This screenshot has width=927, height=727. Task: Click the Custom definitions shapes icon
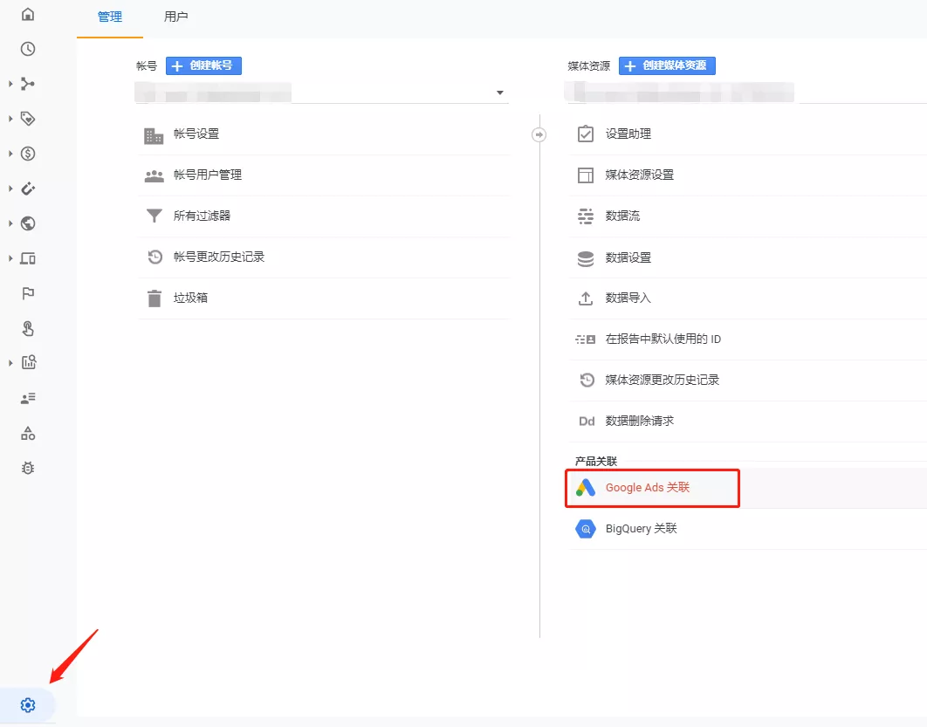pos(28,433)
